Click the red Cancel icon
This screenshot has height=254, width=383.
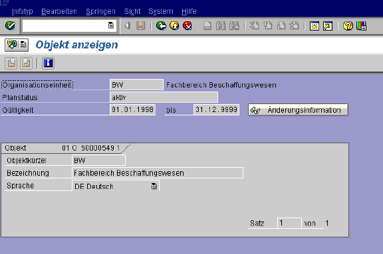188,26
